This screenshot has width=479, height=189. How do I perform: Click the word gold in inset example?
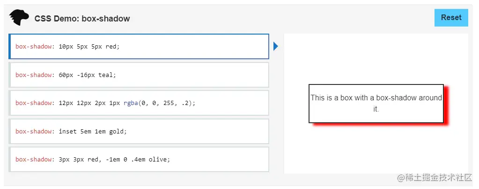pos(118,131)
